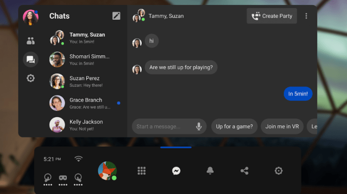Click the Chats heading title
The height and width of the screenshot is (194, 347).
(x=59, y=16)
